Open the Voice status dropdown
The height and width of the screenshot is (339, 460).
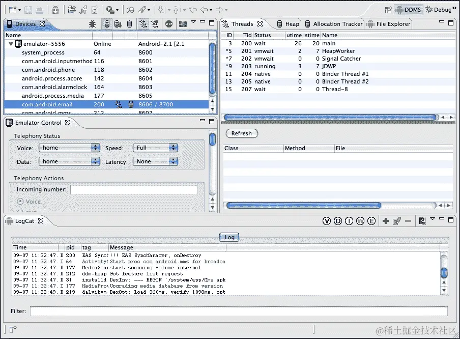[x=70, y=148]
